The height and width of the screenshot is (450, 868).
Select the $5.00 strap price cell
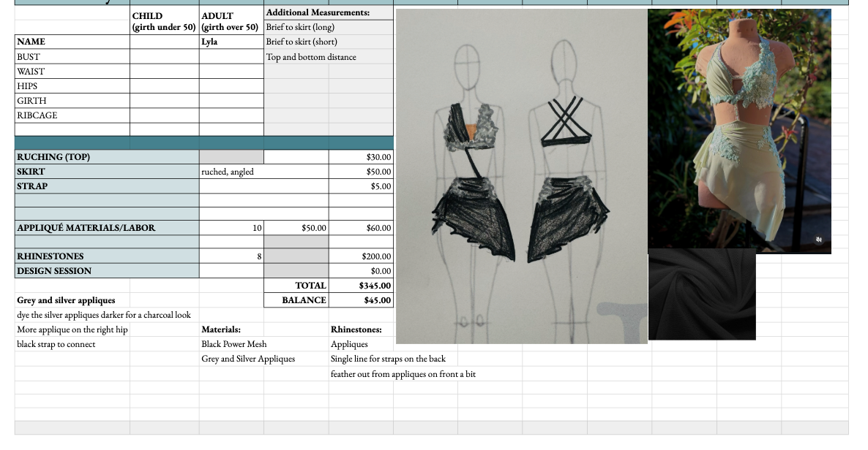[361, 186]
